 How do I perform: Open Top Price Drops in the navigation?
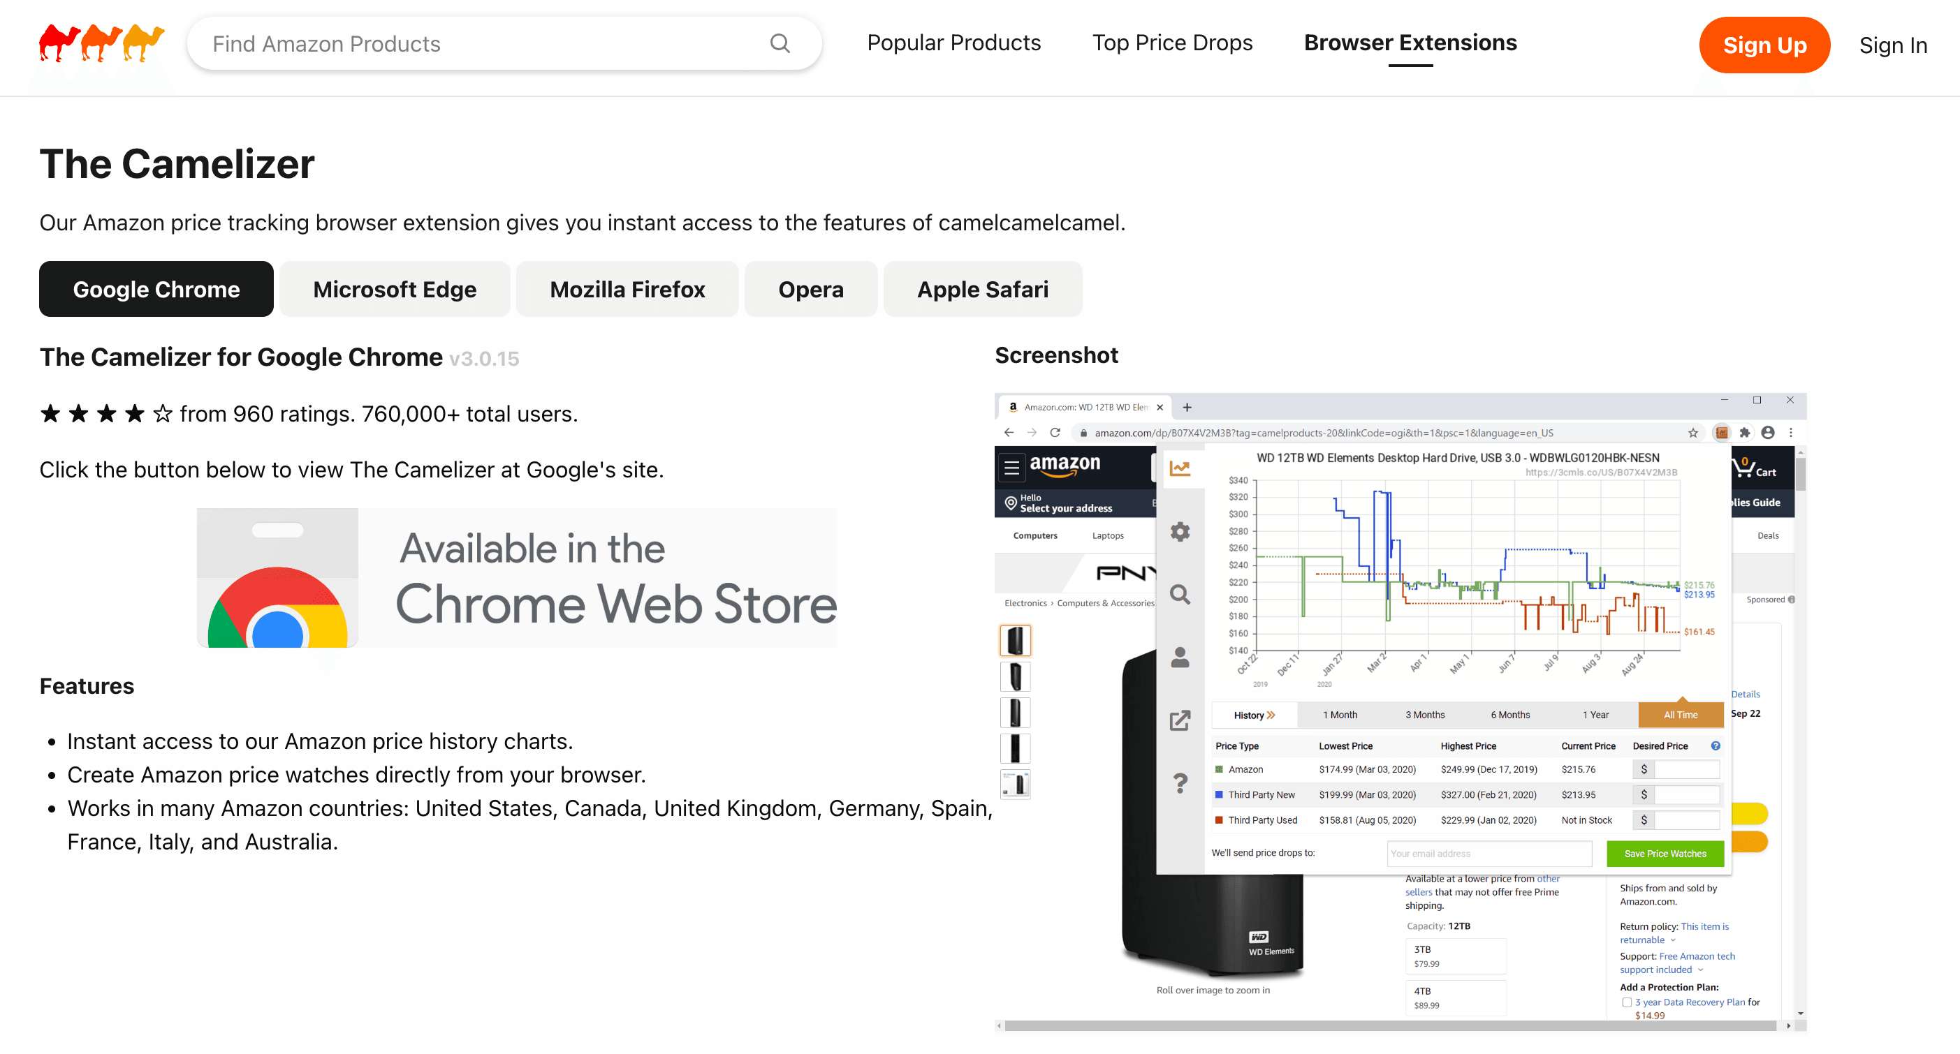coord(1172,43)
